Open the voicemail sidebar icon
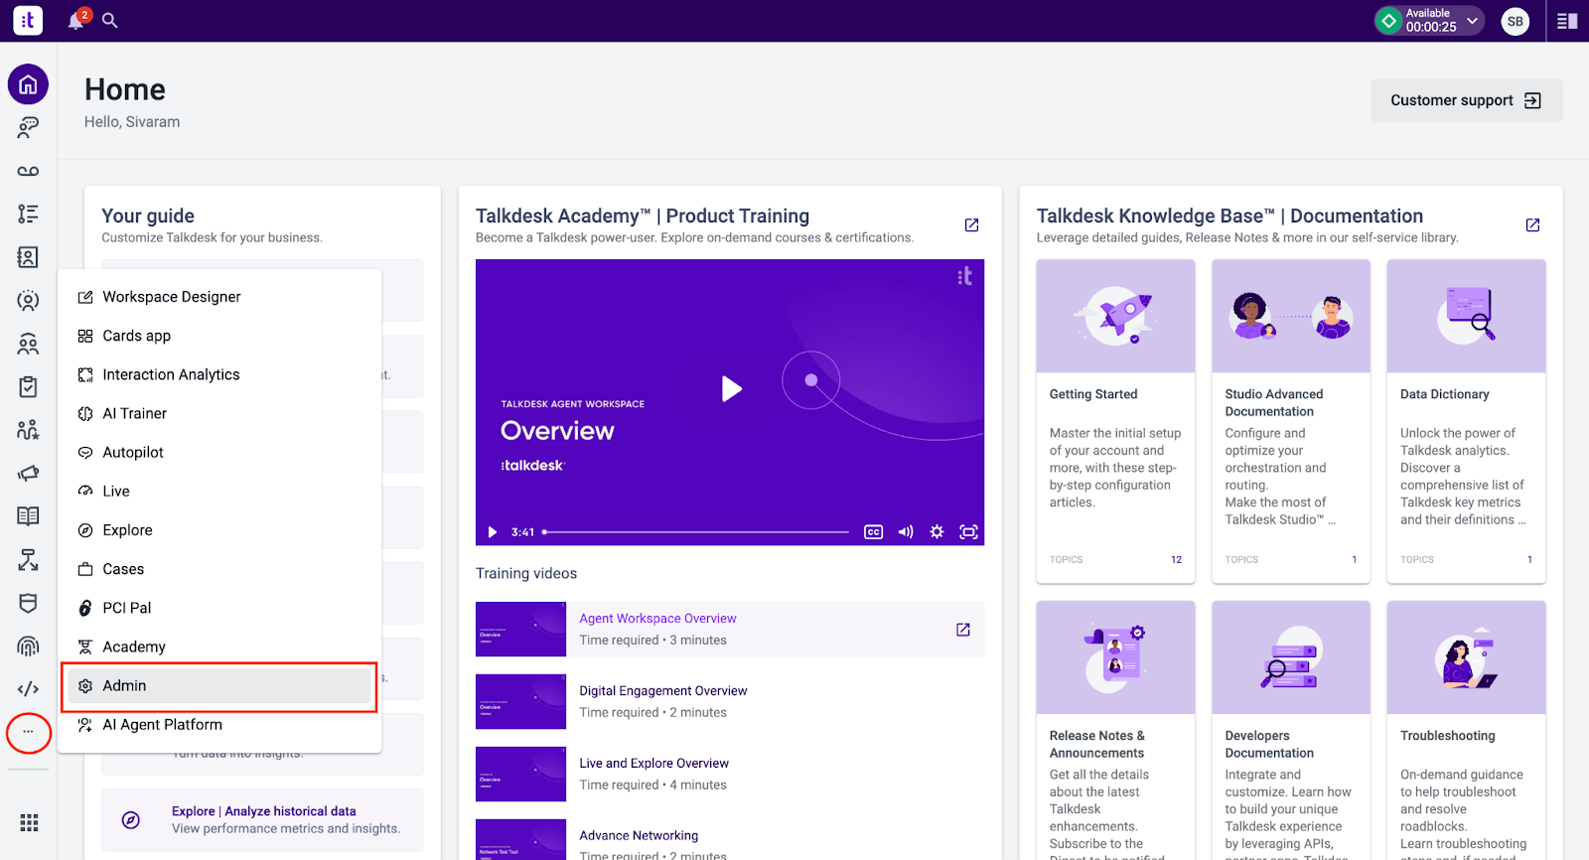This screenshot has width=1589, height=860. (28, 171)
